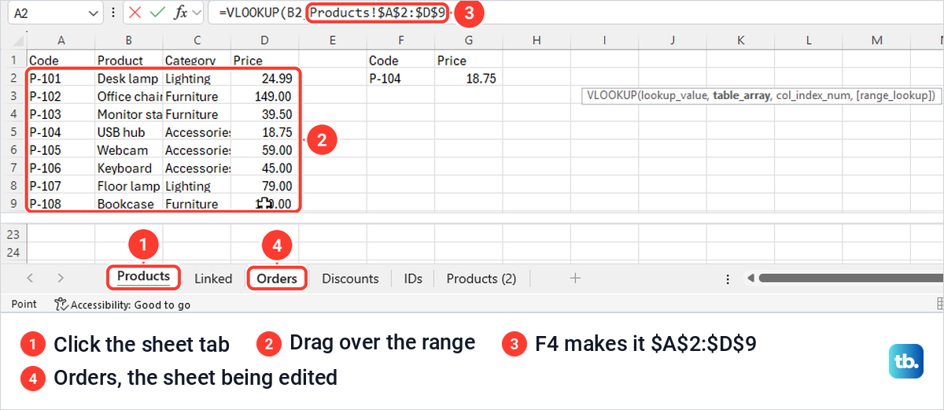Click the price 45.00 cell
The width and height of the screenshot is (944, 410).
pos(264,168)
